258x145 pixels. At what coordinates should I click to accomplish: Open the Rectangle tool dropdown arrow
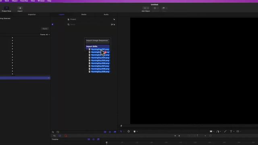[x=214, y=132]
